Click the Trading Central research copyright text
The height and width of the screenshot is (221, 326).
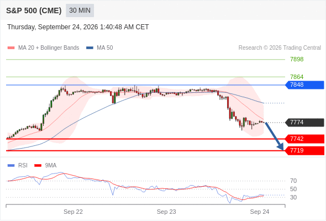tap(280, 48)
